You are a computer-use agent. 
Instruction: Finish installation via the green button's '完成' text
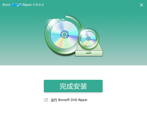(66, 86)
